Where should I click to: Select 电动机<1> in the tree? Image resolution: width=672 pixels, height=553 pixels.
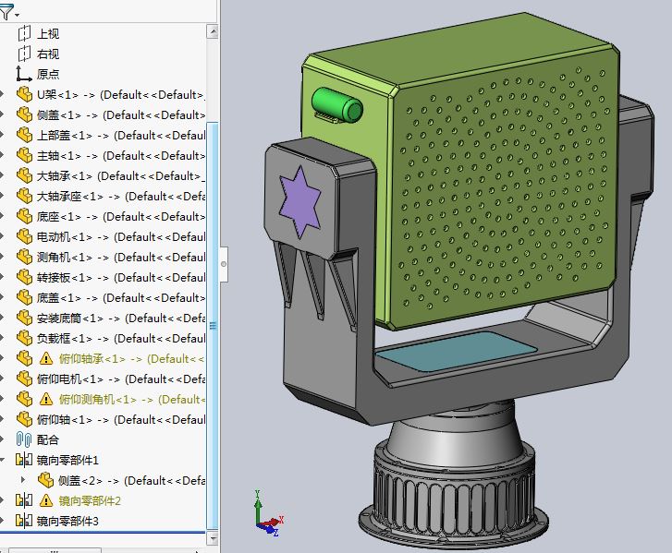(x=121, y=236)
